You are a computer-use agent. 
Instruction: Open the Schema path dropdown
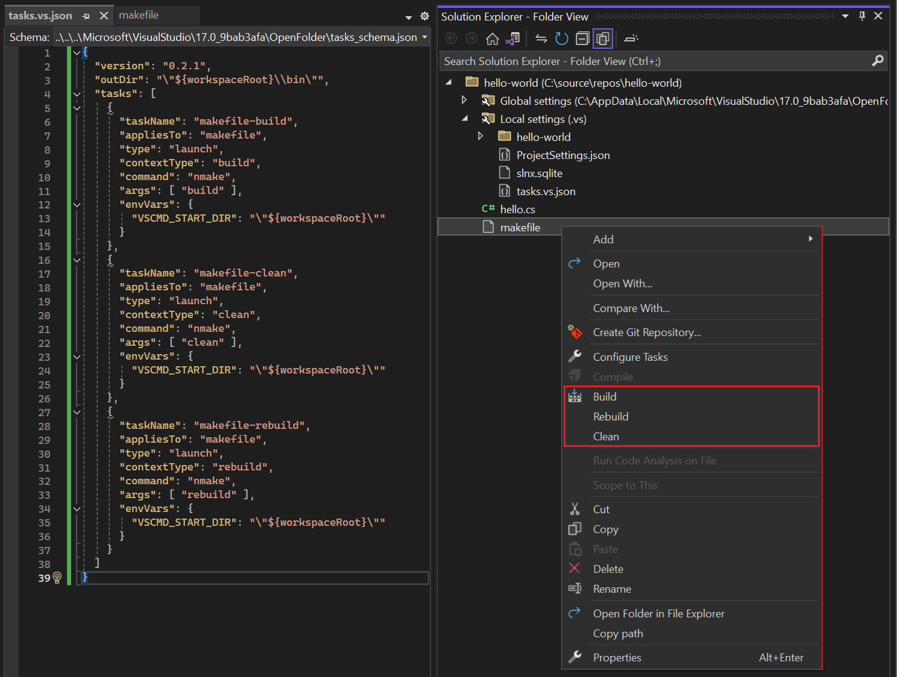pyautogui.click(x=424, y=37)
